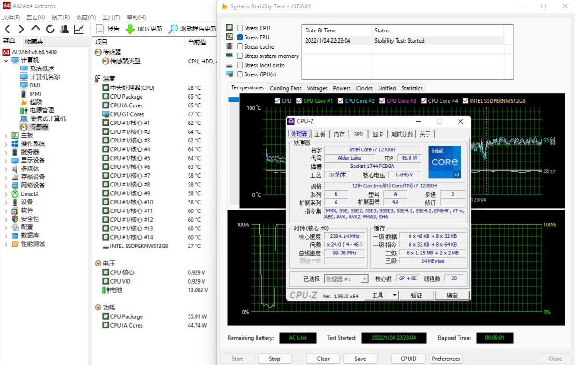Open the 工具(T) menu in AIDA64
The height and width of the screenshot is (365, 575).
point(111,18)
